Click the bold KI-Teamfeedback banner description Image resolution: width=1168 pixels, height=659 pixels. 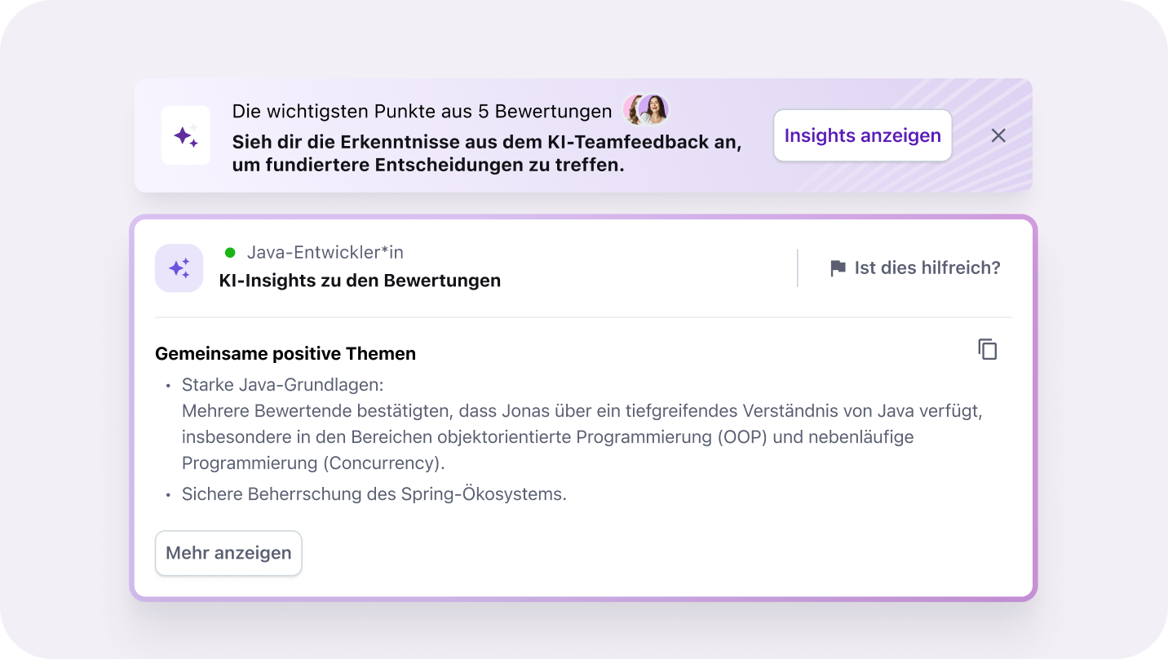(x=486, y=153)
